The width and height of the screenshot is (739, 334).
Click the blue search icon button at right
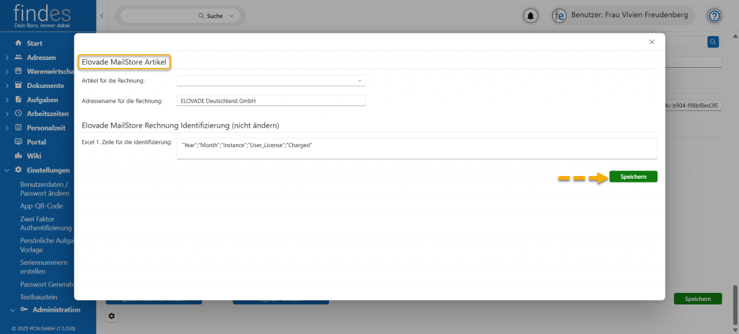(713, 43)
